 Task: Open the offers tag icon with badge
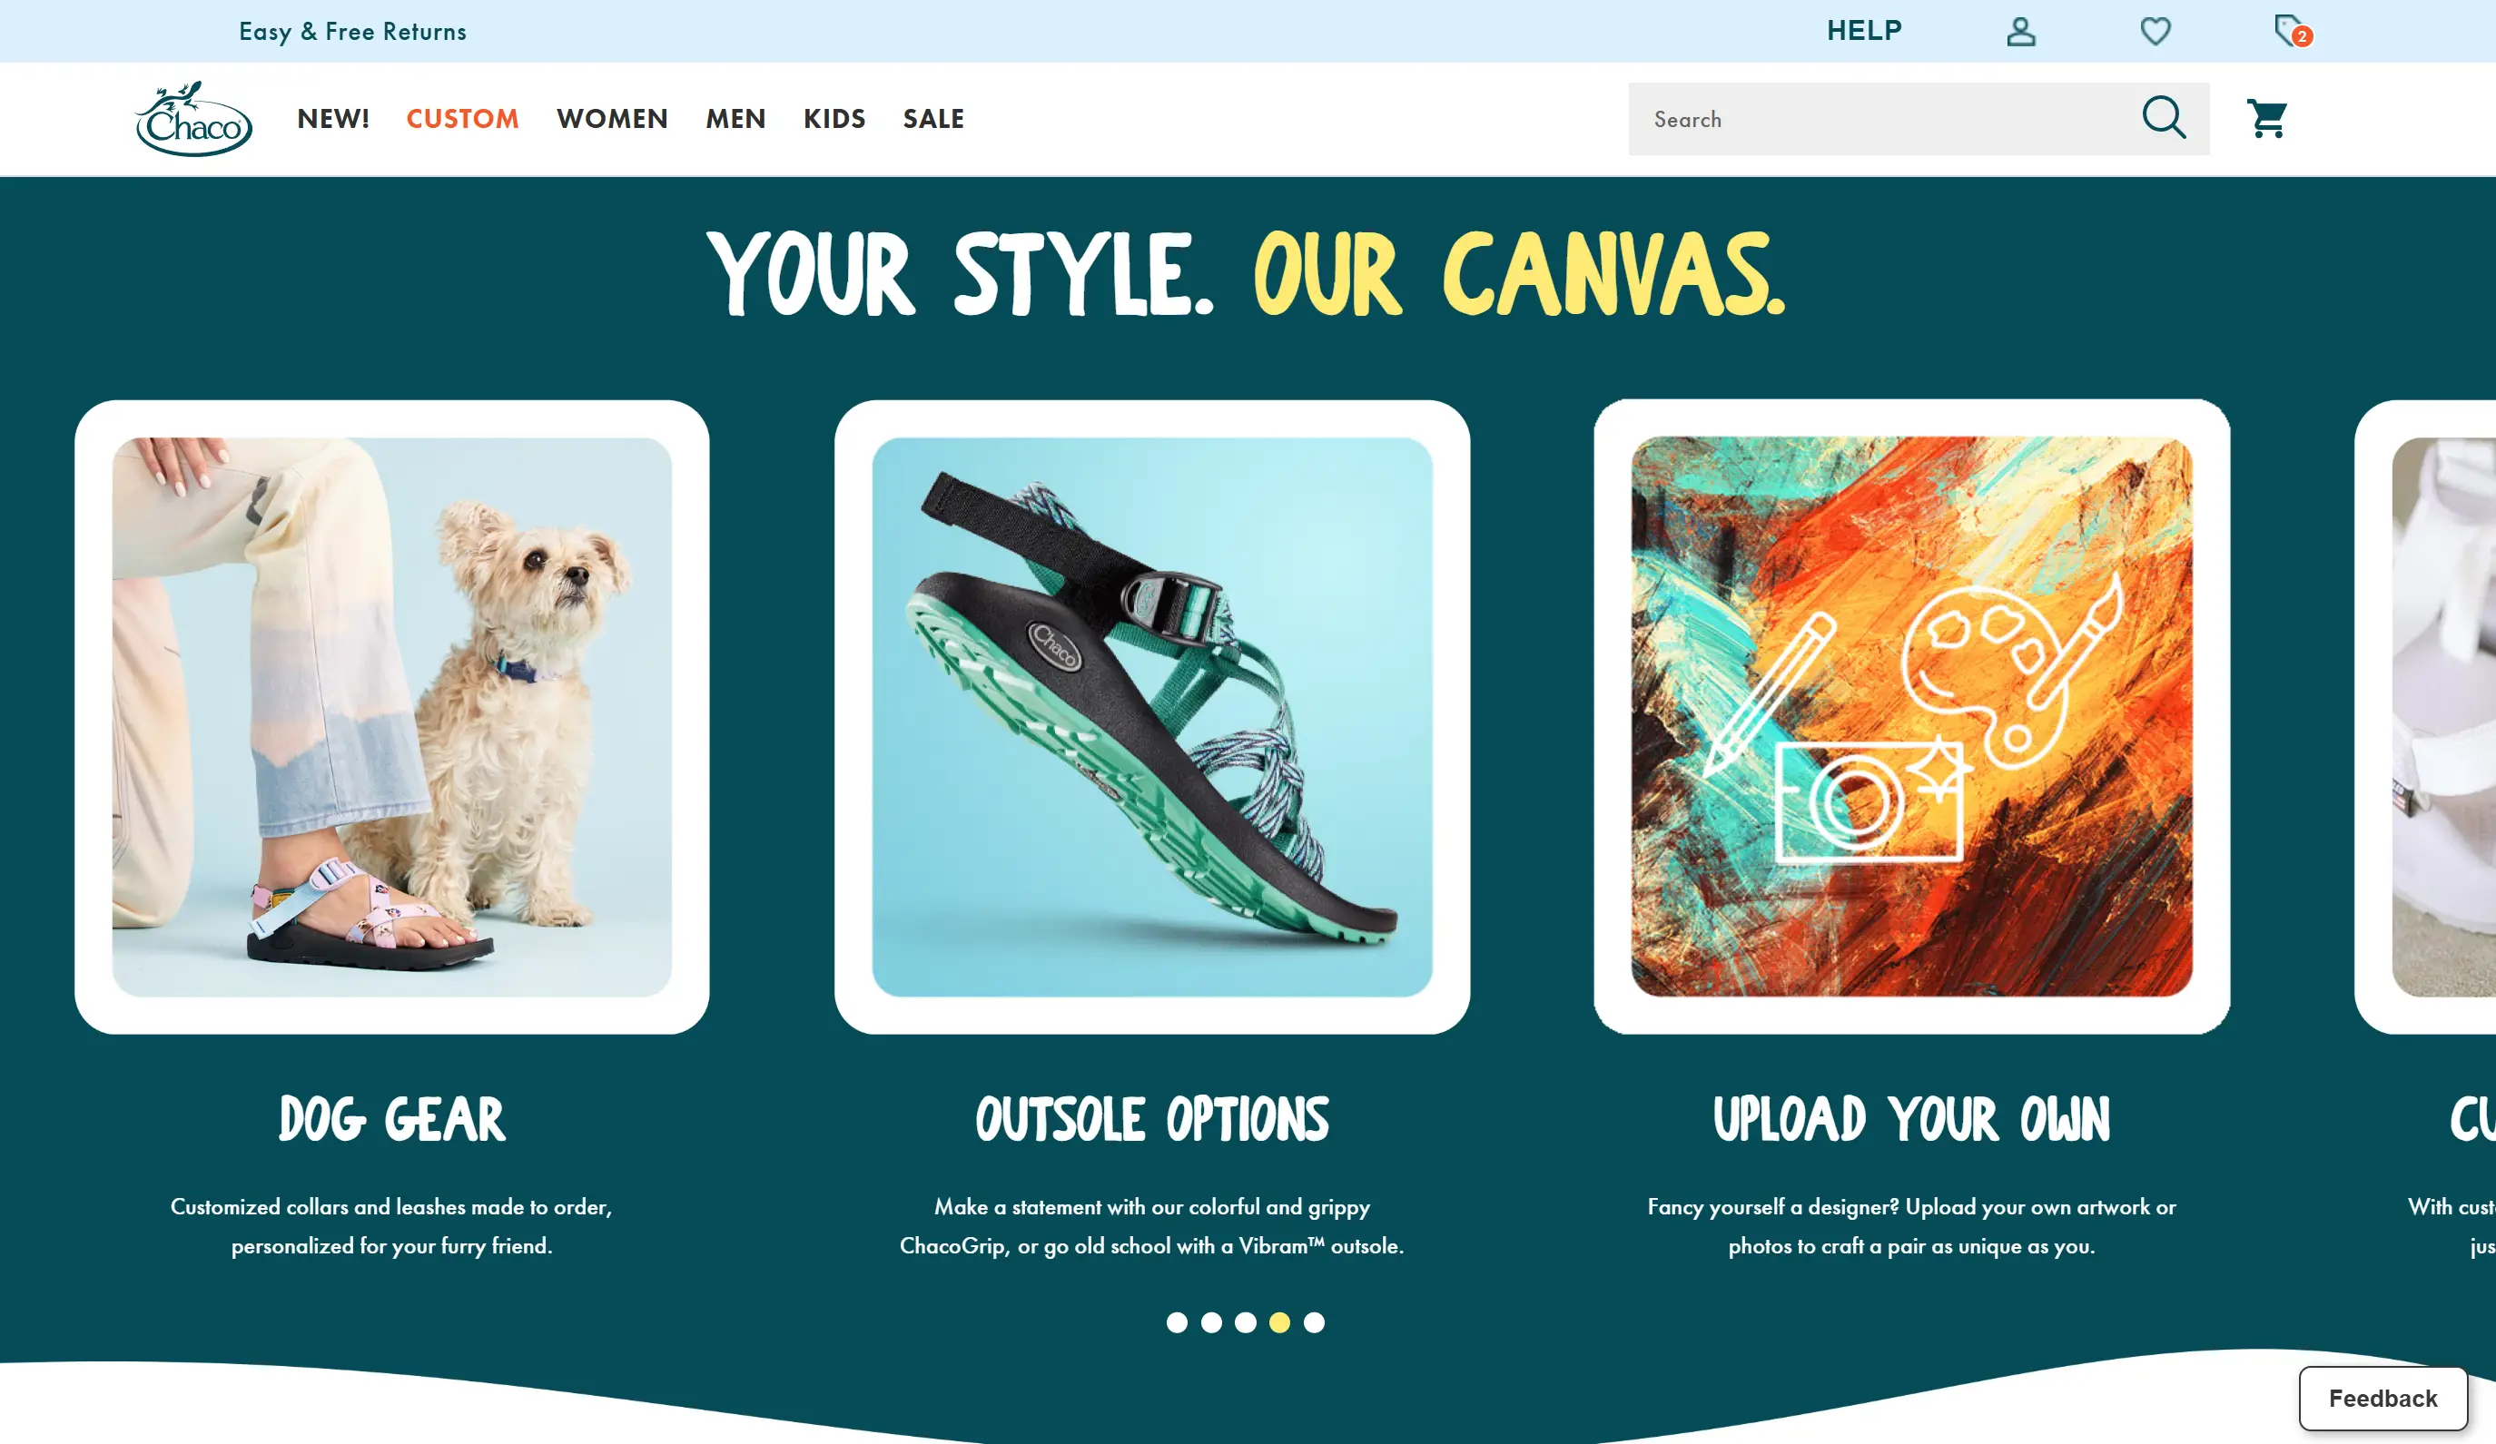tap(2292, 32)
